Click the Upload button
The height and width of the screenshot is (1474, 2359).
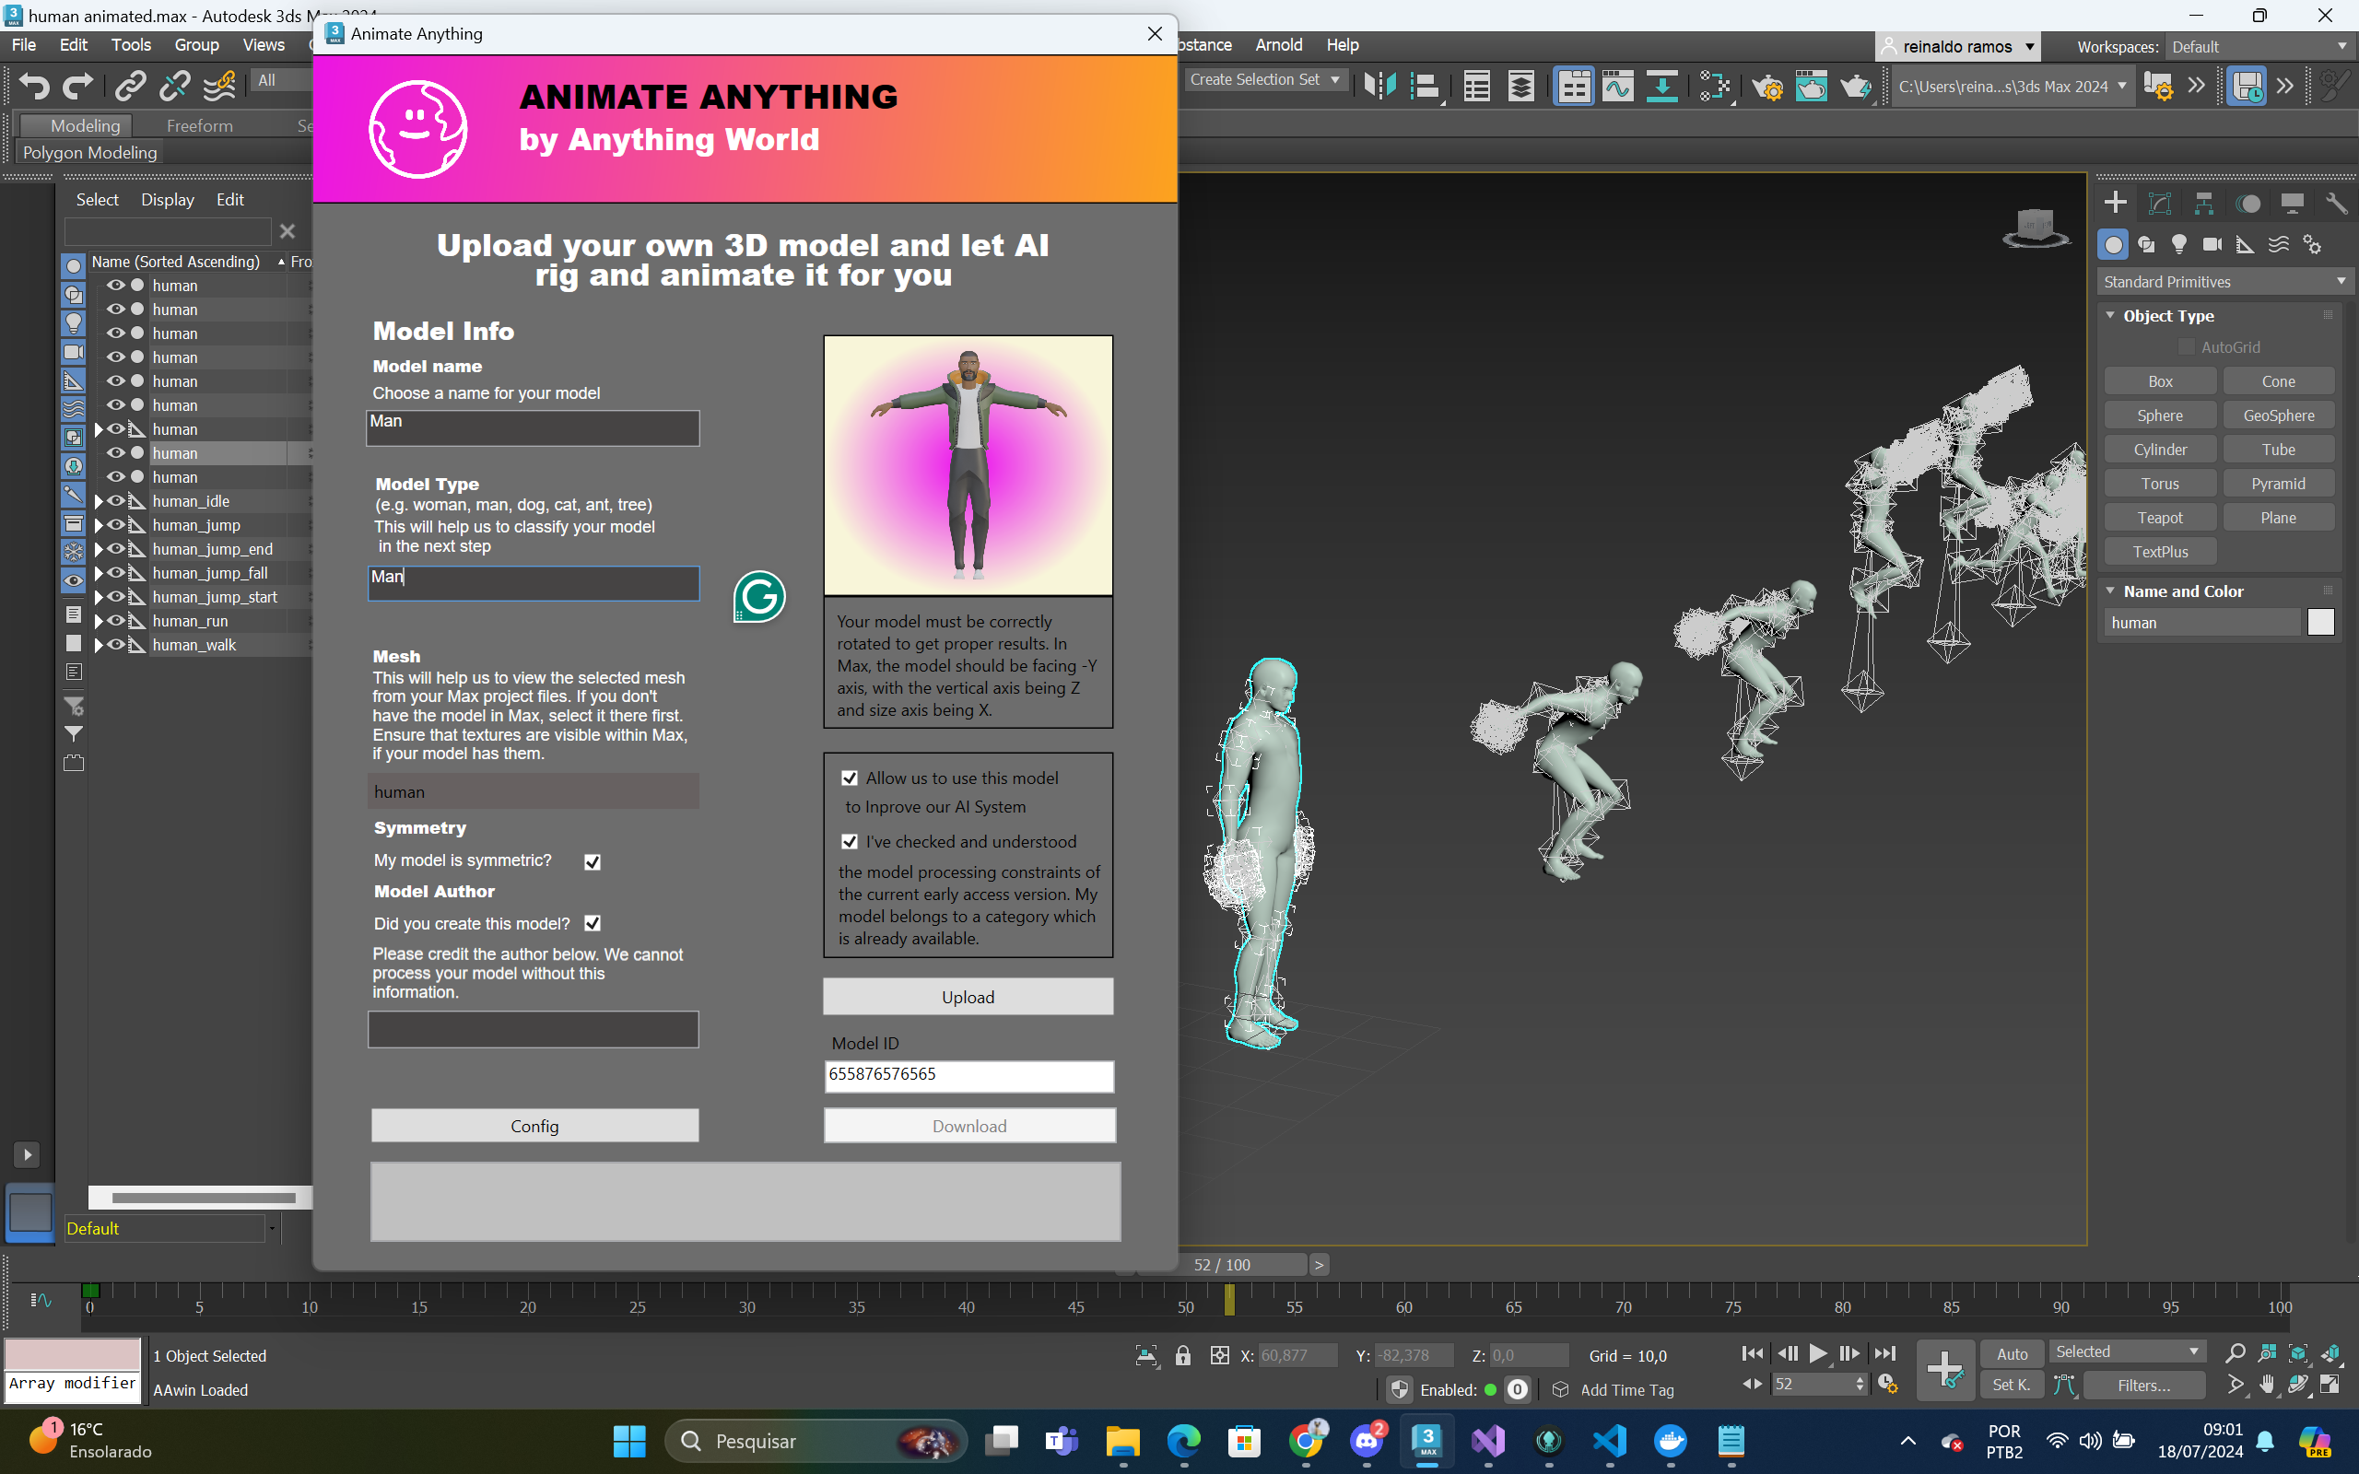967,998
